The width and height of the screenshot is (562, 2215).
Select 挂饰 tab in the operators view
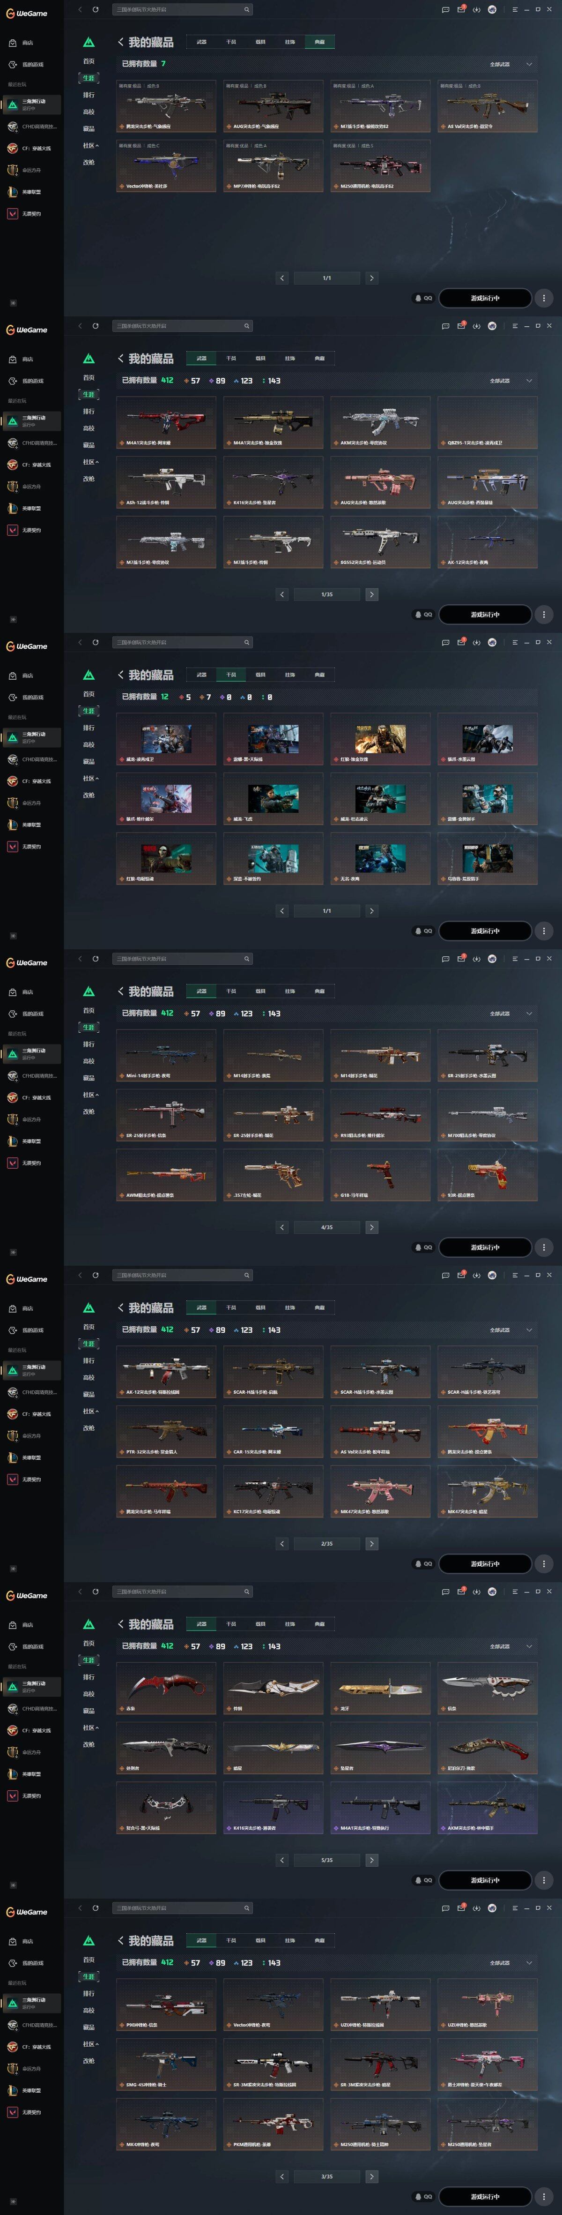click(x=289, y=675)
